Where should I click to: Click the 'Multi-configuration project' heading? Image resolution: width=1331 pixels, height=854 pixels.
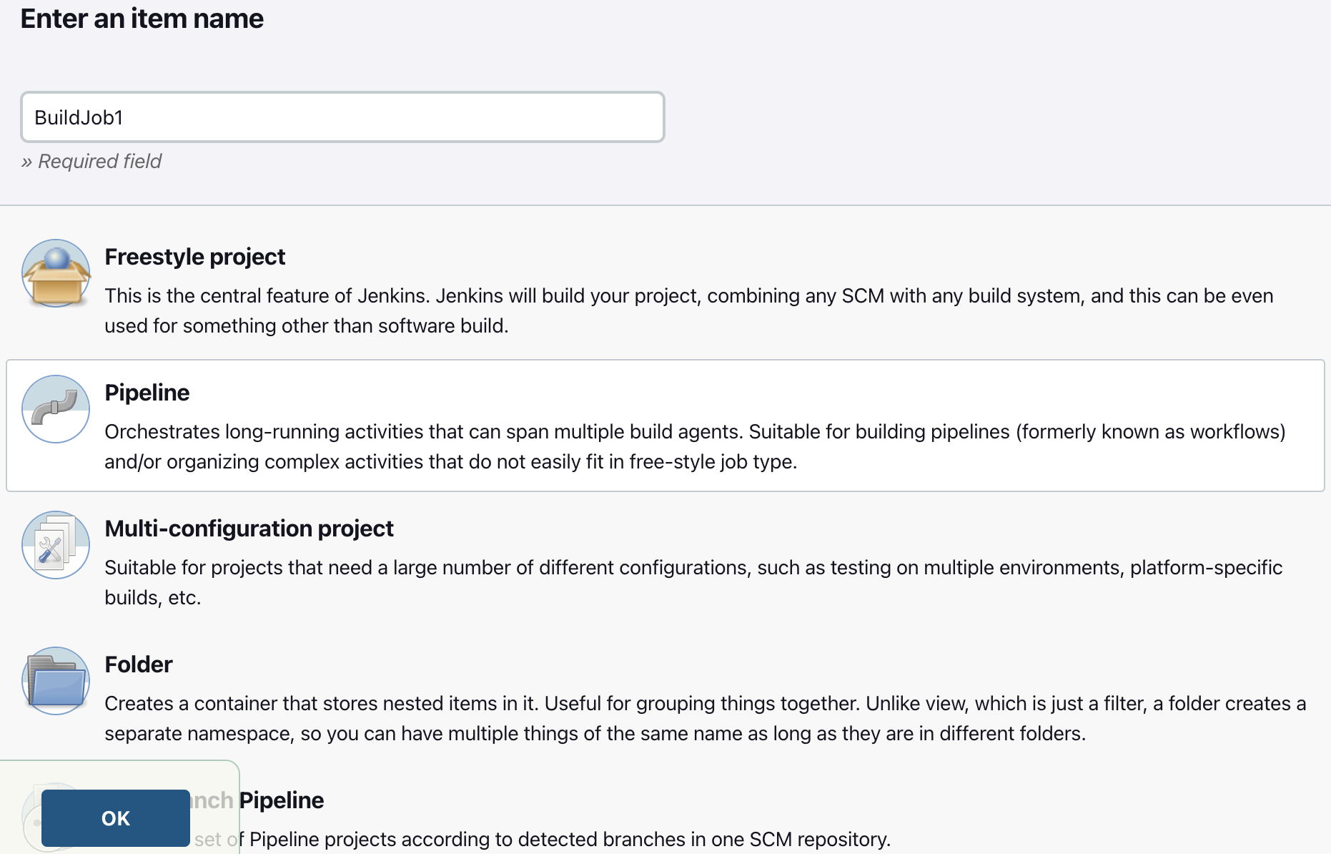249,528
